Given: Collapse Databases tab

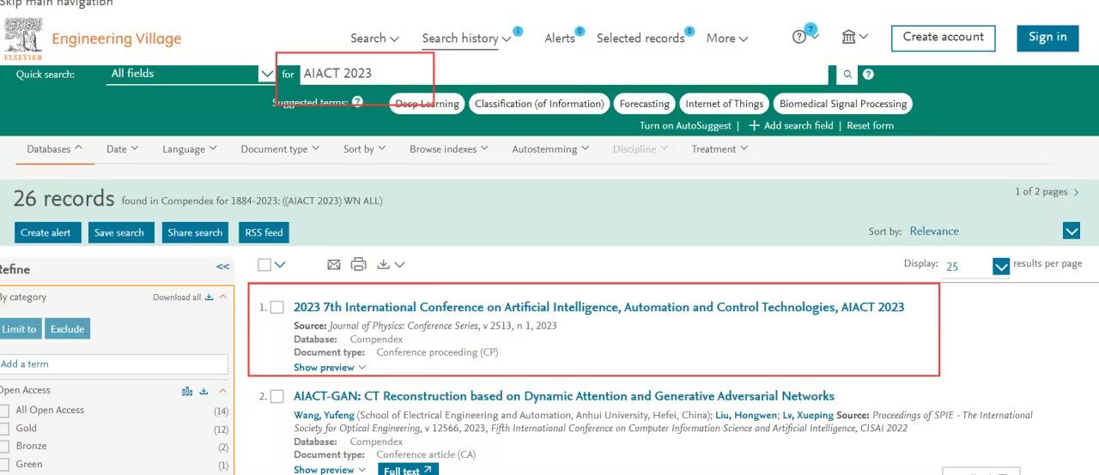Looking at the screenshot, I should point(55,149).
